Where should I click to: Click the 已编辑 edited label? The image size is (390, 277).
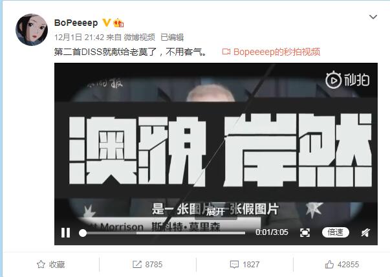pos(172,38)
